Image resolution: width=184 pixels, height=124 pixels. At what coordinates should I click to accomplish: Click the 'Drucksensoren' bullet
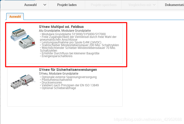[52, 83]
